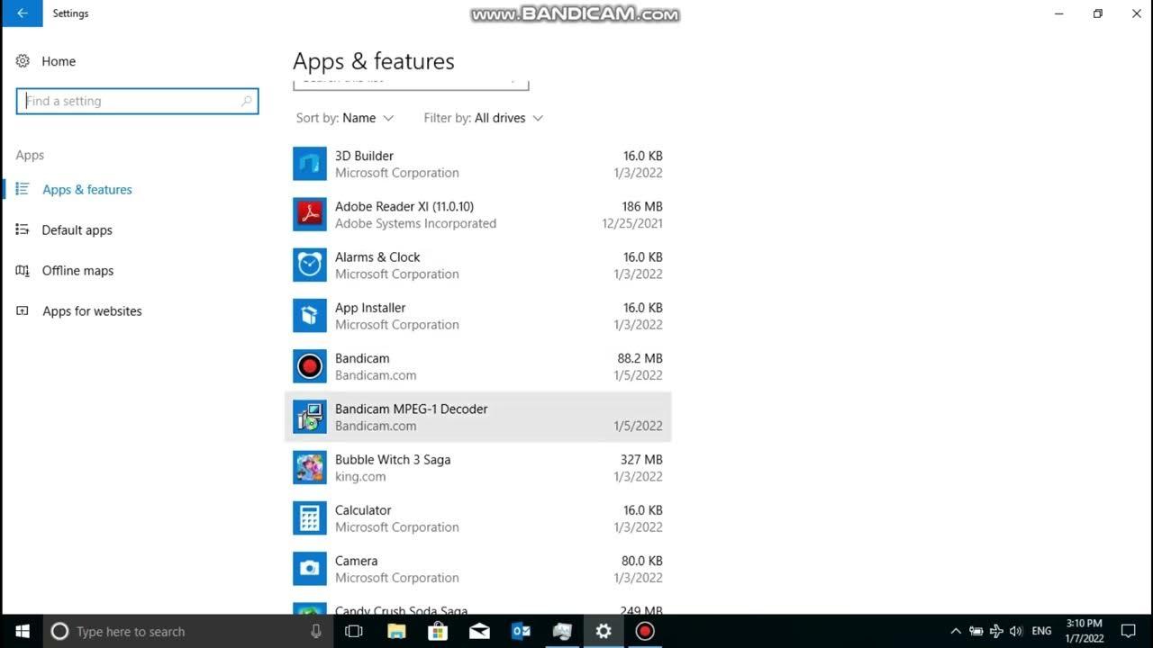Select the Bandicam 88.2 MB entry
The width and height of the screenshot is (1153, 648).
coord(477,366)
